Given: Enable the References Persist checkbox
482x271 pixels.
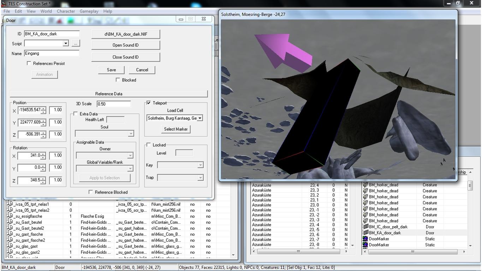Looking at the screenshot, I should tap(29, 63).
